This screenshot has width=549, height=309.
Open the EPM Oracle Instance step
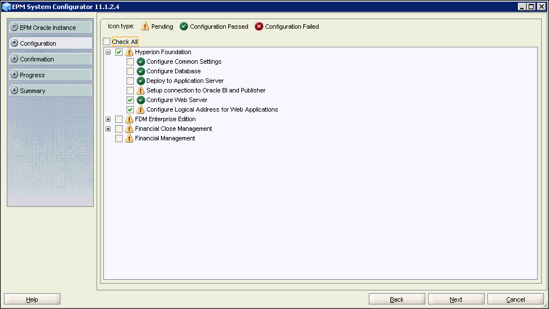pos(50,27)
